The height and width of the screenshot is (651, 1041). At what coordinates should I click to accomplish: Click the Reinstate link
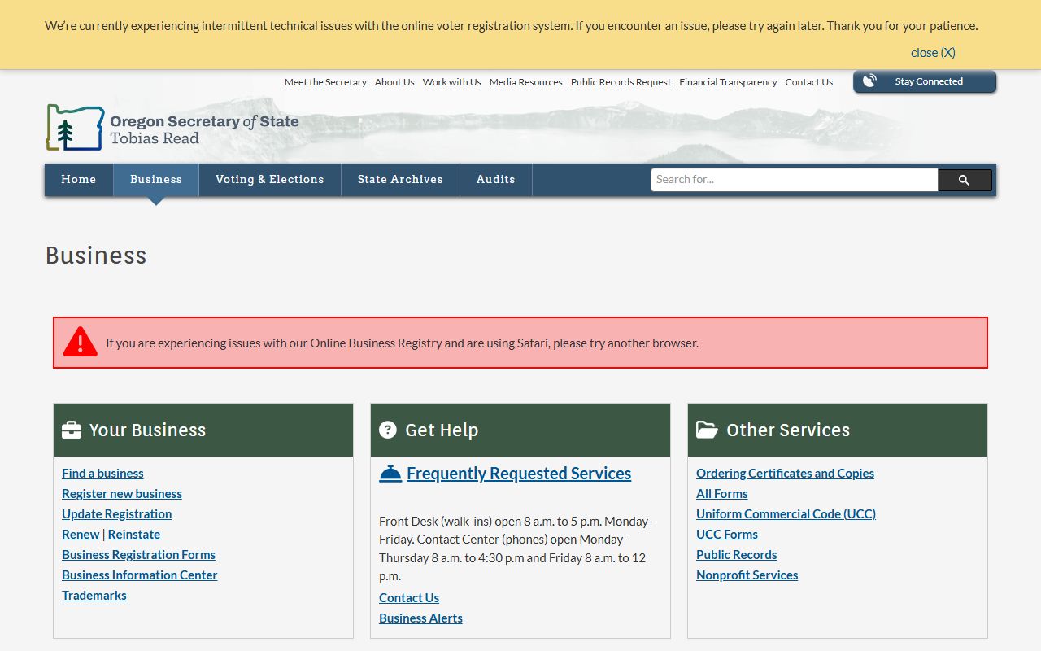click(134, 535)
